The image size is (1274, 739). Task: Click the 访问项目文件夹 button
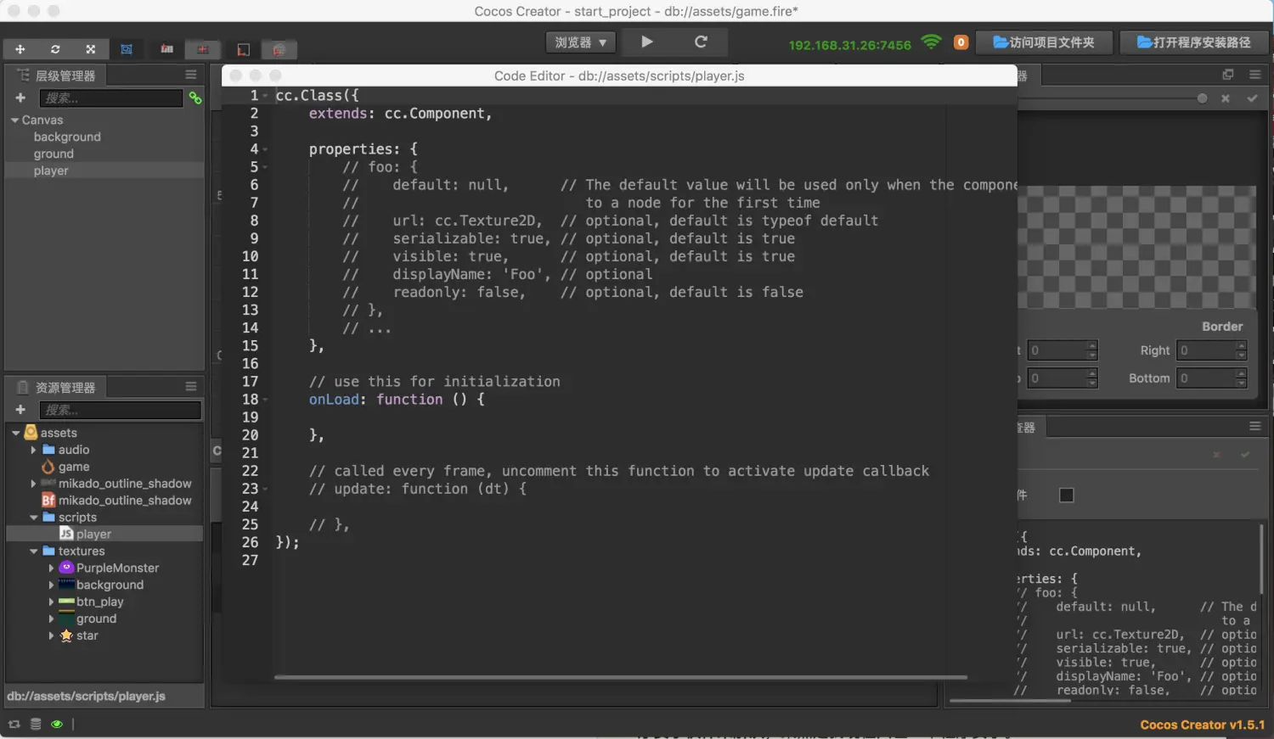click(x=1044, y=42)
